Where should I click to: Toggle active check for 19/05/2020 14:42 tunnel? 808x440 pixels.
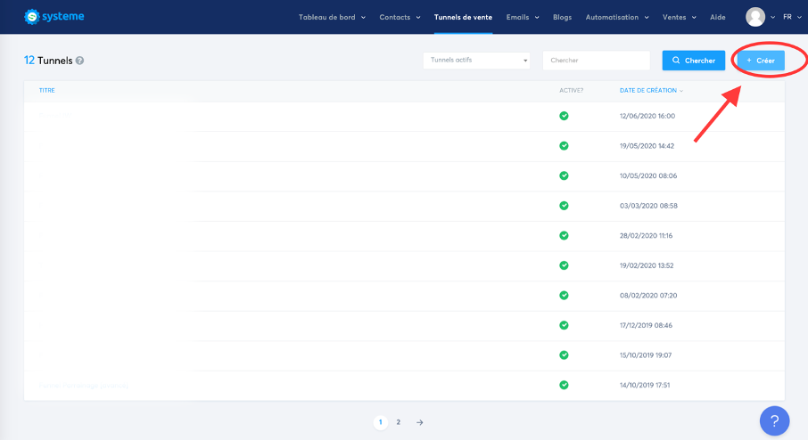pos(564,146)
